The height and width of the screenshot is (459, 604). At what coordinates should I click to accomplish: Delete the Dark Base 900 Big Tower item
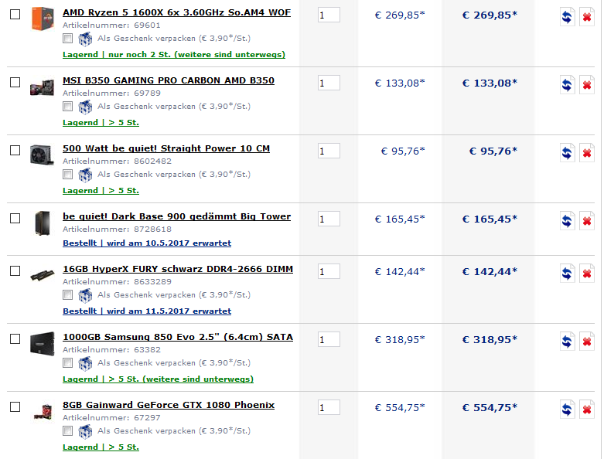tap(587, 221)
